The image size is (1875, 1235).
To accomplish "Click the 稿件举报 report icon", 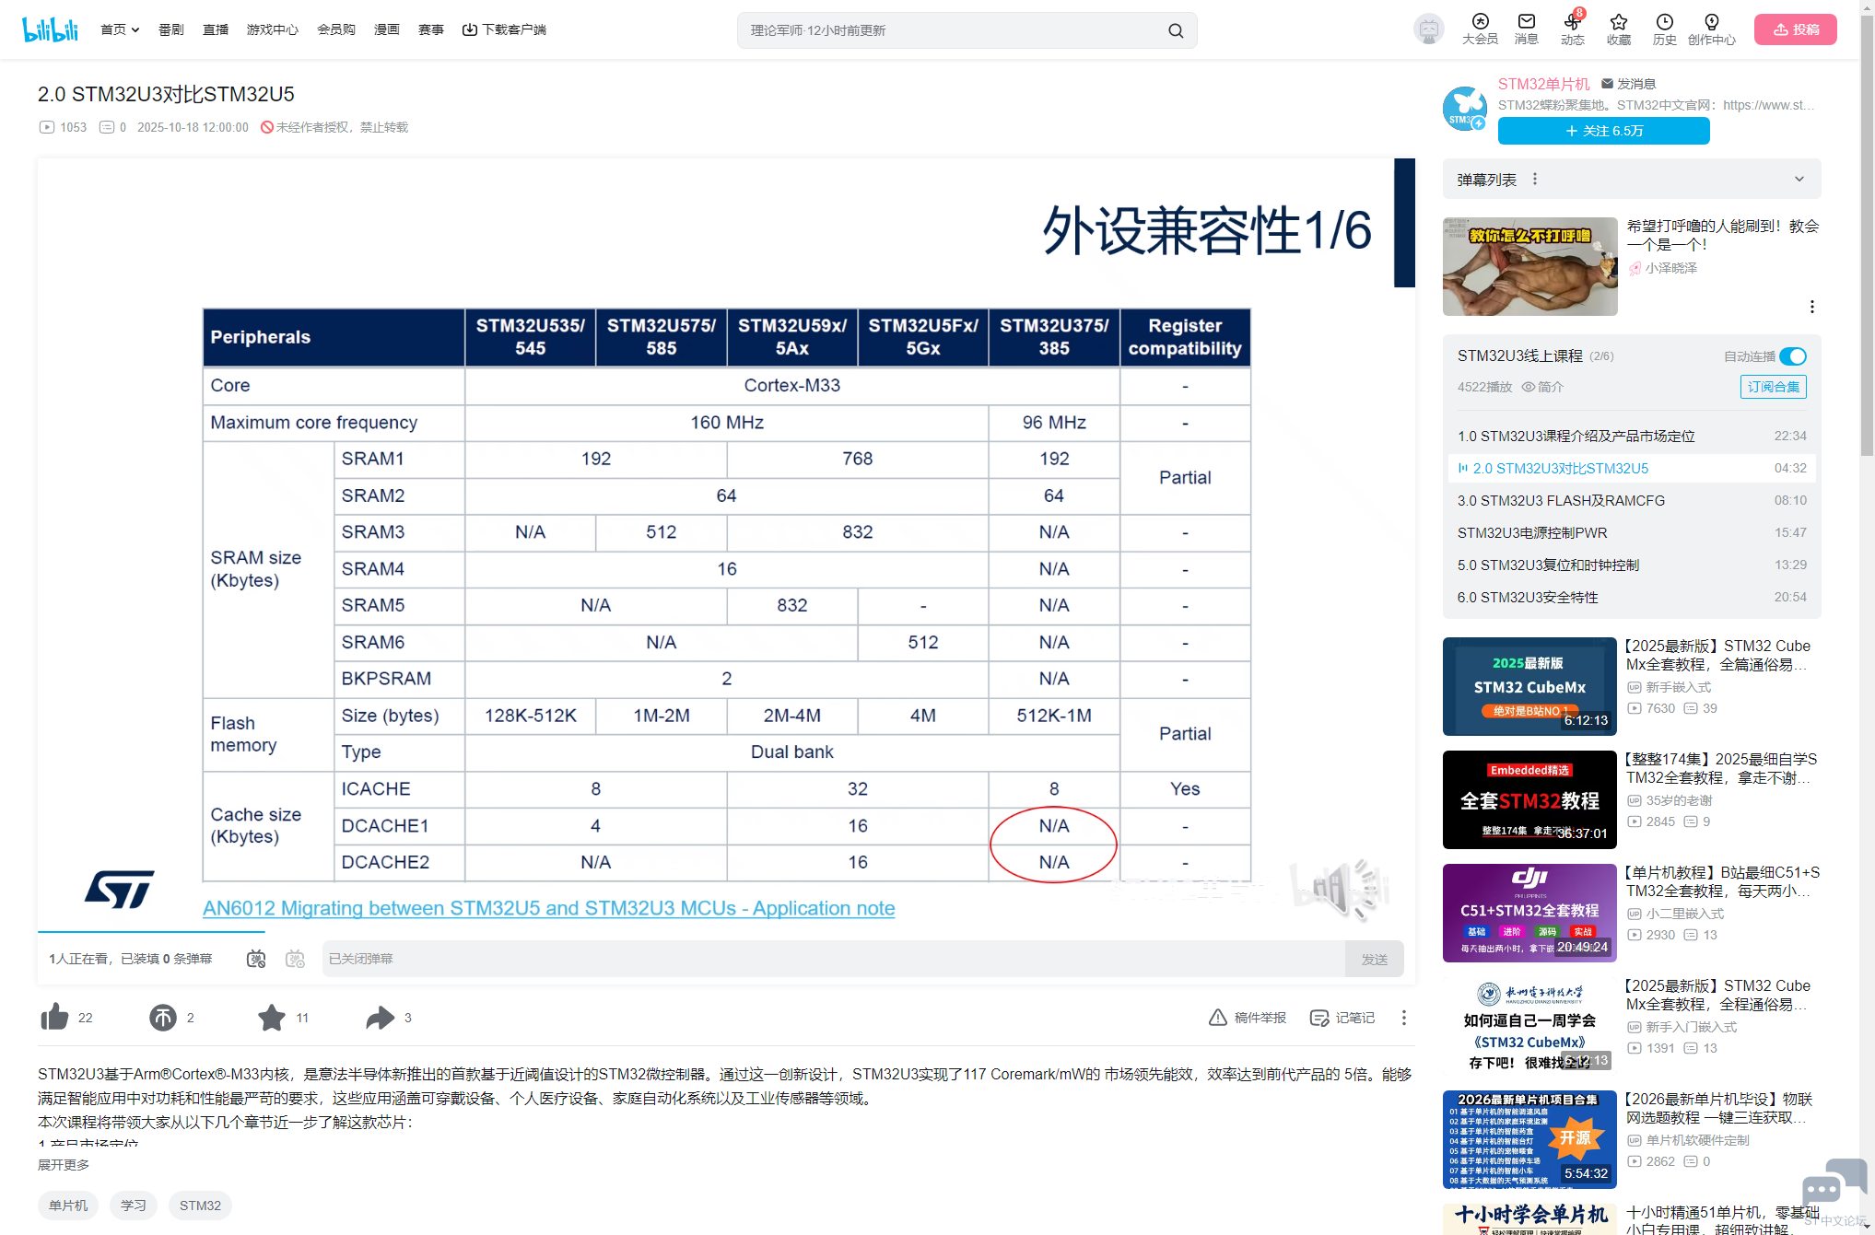I will pos(1248,1017).
